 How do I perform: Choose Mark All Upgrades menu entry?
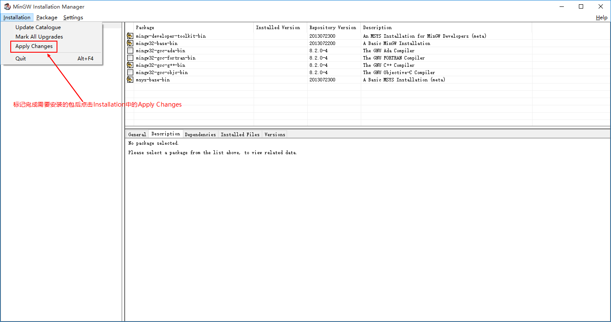(x=51, y=37)
